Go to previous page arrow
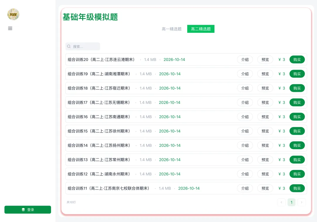 click(281, 202)
